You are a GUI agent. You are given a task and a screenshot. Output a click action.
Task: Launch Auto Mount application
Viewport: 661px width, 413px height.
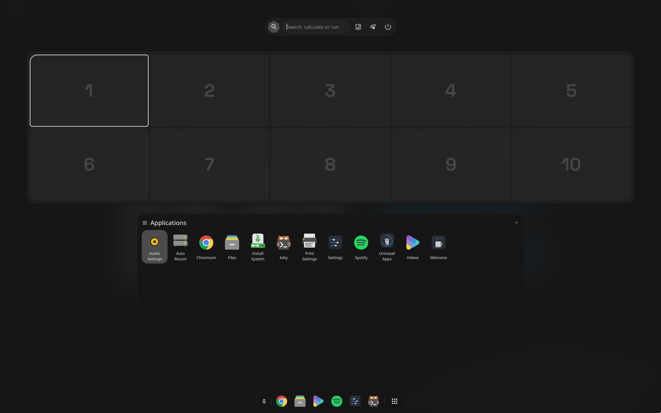click(x=180, y=247)
